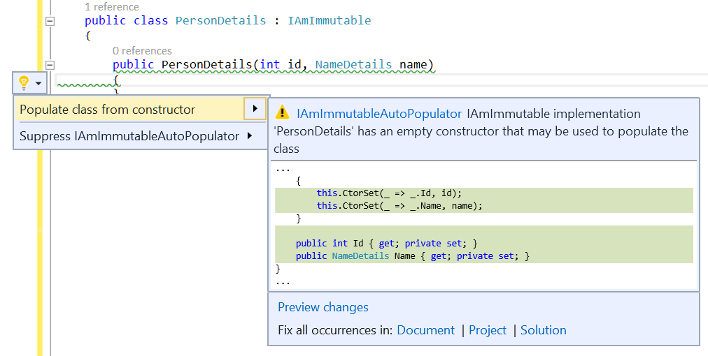Open the lightbulb dropdown arrow
The width and height of the screenshot is (708, 356).
pyautogui.click(x=39, y=83)
